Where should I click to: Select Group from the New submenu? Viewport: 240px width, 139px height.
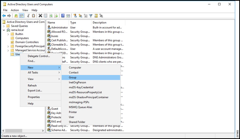click(x=91, y=77)
